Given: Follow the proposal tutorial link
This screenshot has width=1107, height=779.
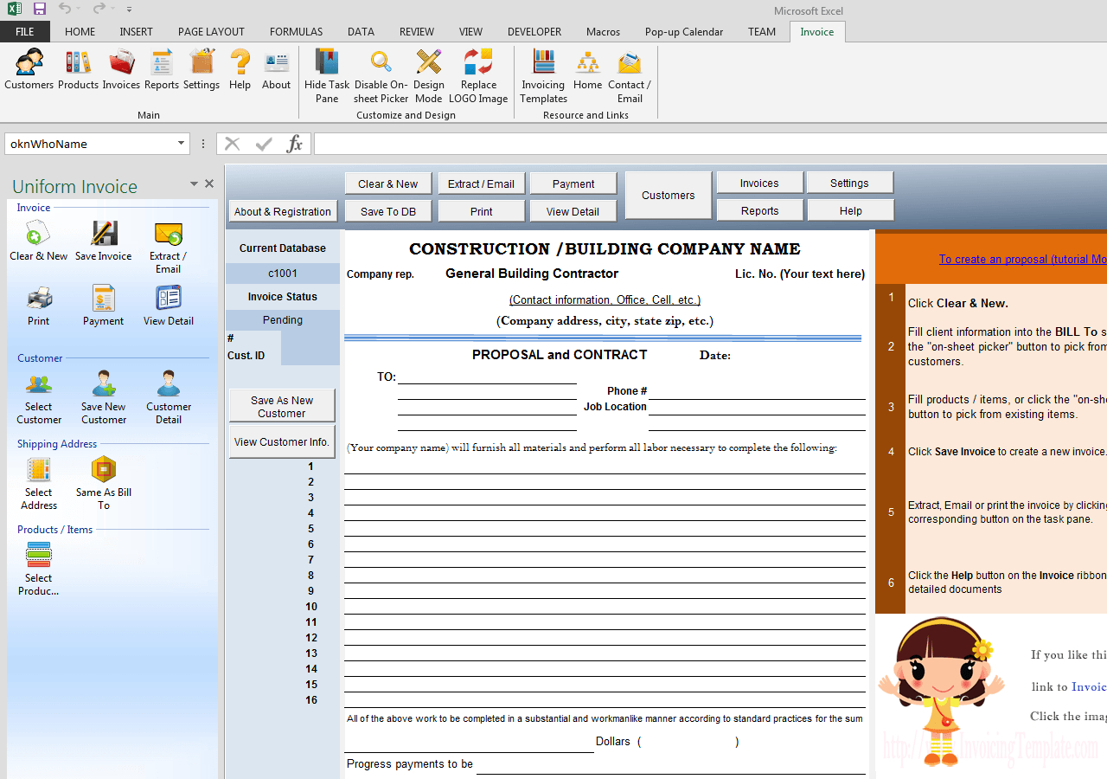Looking at the screenshot, I should (1022, 259).
